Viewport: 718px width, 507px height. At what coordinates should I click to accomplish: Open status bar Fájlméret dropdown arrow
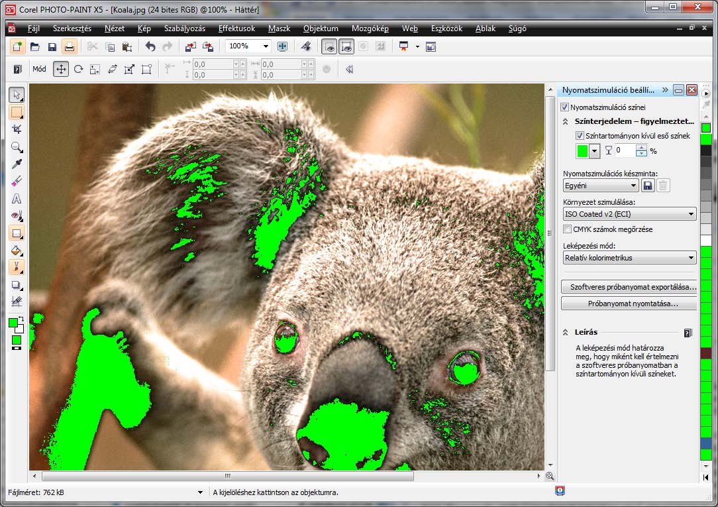click(x=200, y=493)
